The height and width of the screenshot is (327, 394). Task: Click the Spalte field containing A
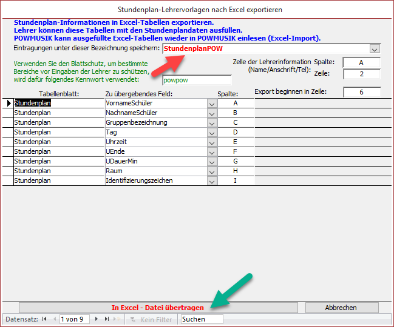(x=361, y=62)
